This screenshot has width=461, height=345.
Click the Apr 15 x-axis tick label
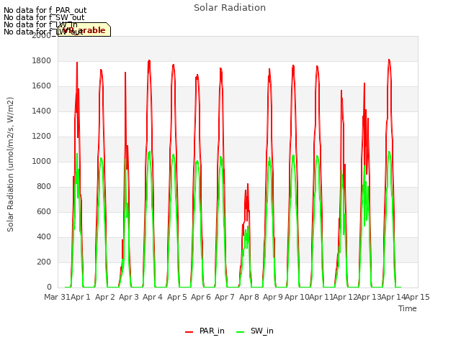pos(418,297)
